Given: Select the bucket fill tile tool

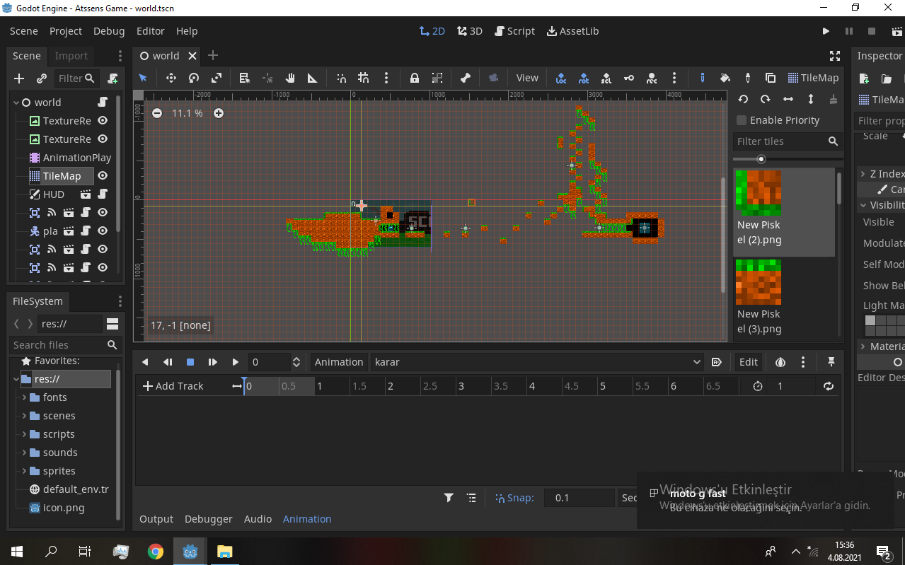Looking at the screenshot, I should [x=725, y=78].
